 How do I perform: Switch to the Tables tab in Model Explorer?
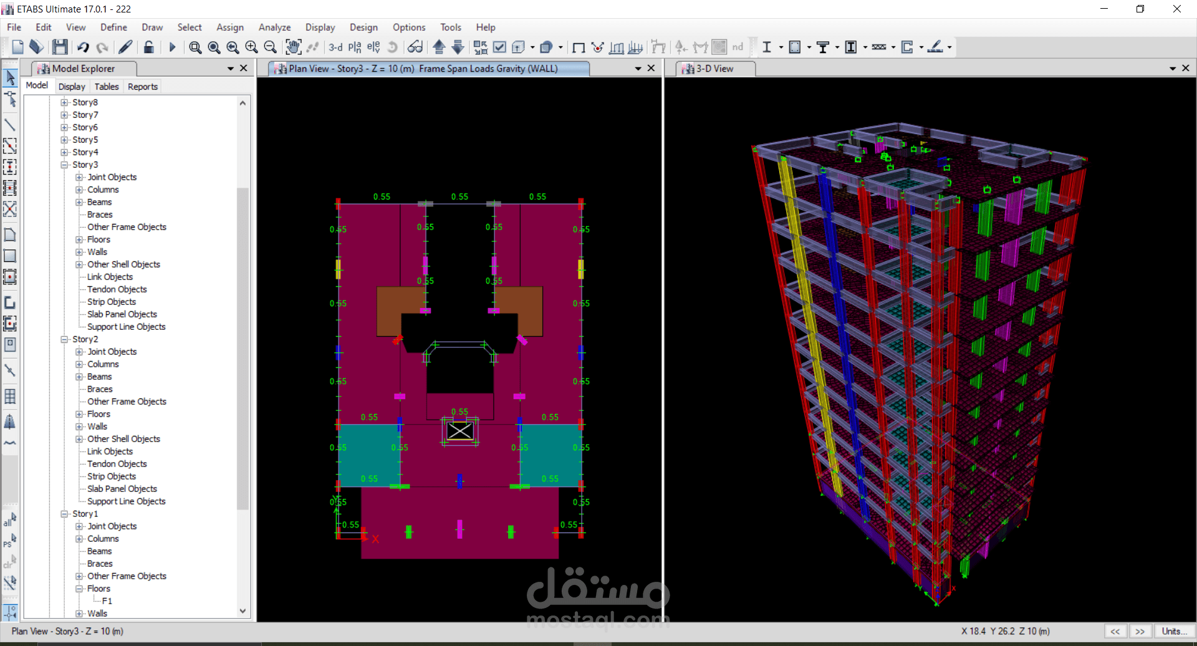pos(107,87)
